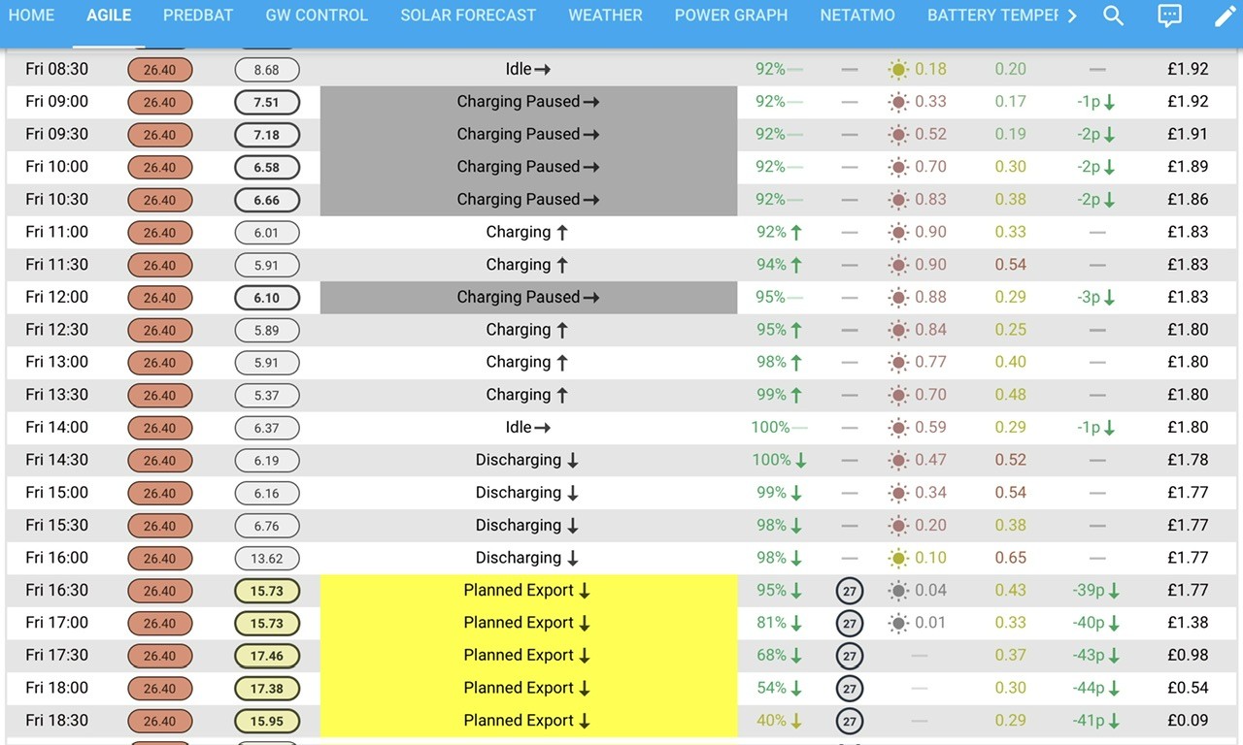1243x745 pixels.
Task: Click the 13.62 export rate pill
Action: [x=267, y=558]
